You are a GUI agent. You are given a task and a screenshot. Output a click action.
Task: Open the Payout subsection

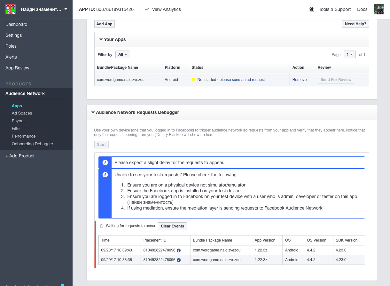[18, 121]
